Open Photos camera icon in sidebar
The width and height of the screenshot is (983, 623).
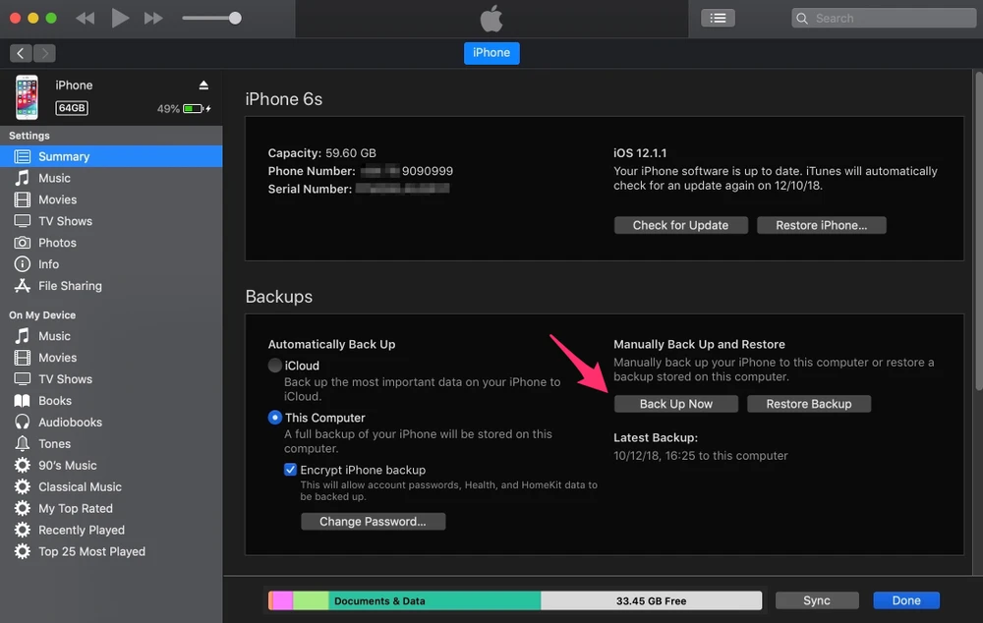coord(22,243)
